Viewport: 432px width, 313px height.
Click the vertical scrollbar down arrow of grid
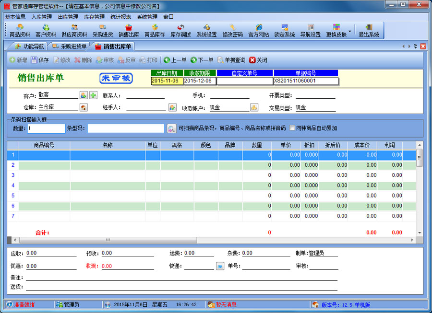(420, 232)
